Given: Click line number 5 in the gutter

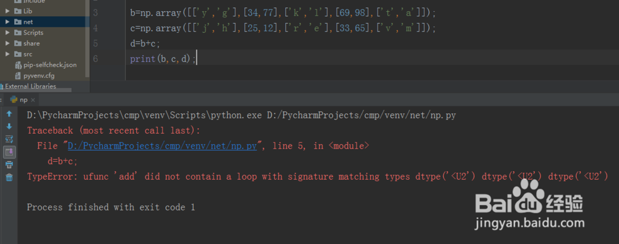Looking at the screenshot, I should 95,43.
